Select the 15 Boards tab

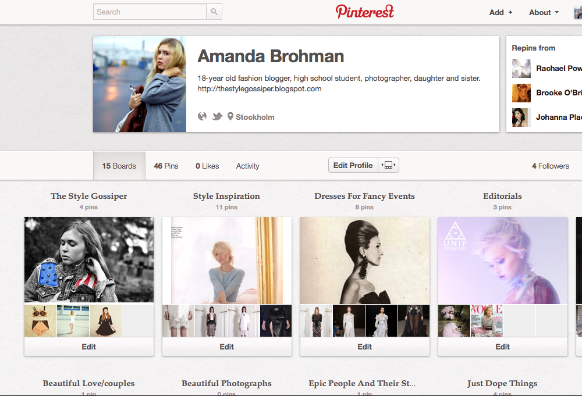(119, 166)
